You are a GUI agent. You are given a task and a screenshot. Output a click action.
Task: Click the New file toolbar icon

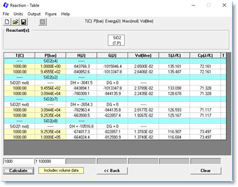click(x=7, y=22)
